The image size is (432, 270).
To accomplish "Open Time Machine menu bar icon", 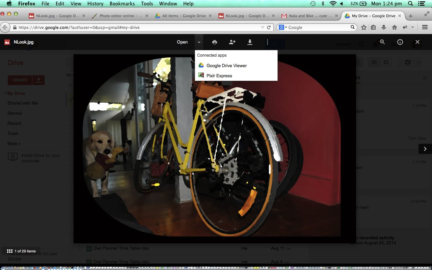I will pos(313,4).
